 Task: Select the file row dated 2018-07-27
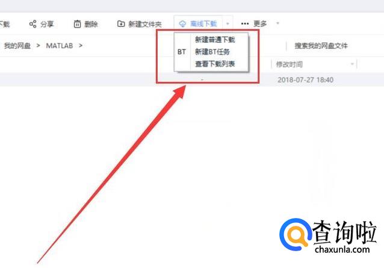(192, 79)
